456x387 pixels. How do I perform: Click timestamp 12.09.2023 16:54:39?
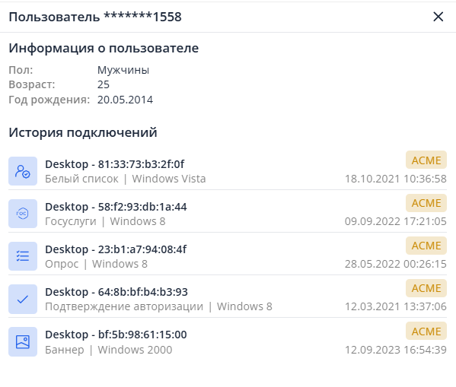tap(396, 350)
